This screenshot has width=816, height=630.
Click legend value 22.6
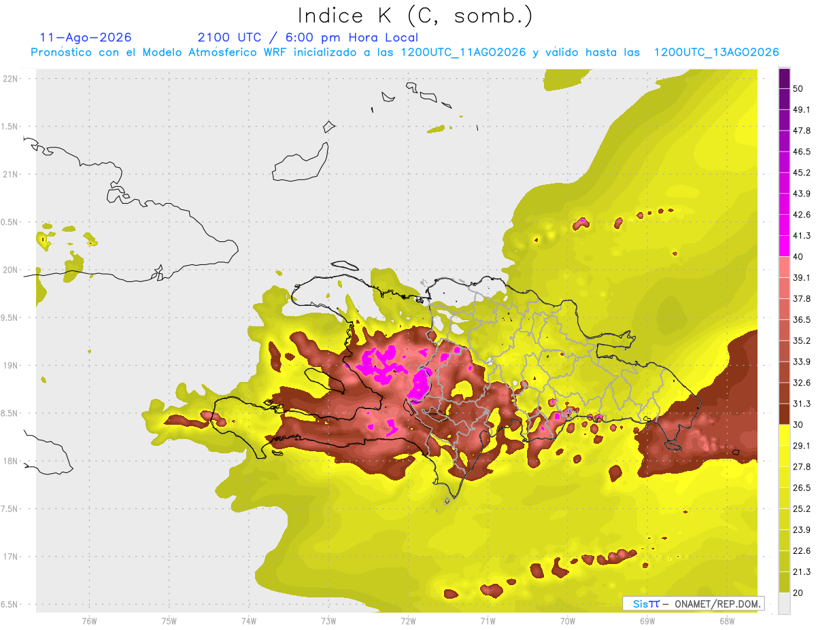(x=802, y=550)
